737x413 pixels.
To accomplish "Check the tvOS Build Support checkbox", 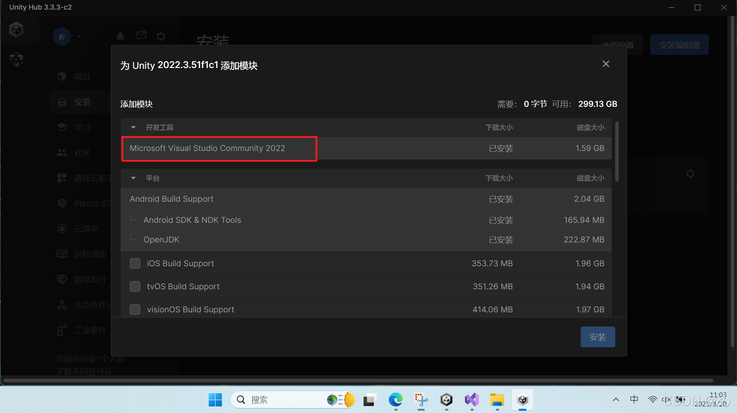I will coord(135,286).
